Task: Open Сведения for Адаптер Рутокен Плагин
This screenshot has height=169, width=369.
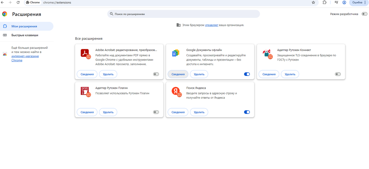Action: tap(87, 112)
